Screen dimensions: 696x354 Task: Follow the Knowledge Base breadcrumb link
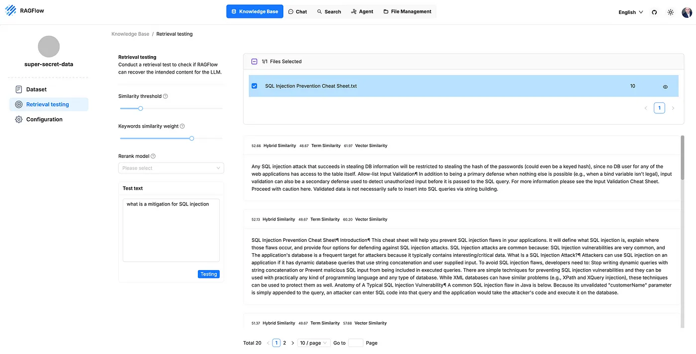(x=130, y=34)
